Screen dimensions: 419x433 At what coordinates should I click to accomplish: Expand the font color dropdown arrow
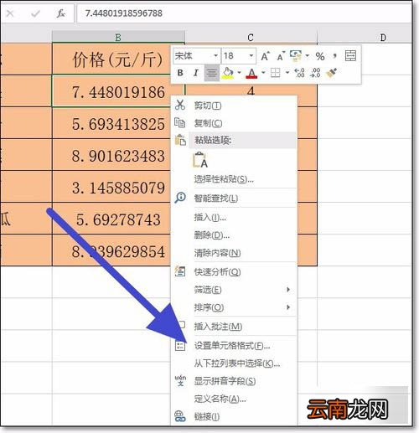[263, 73]
